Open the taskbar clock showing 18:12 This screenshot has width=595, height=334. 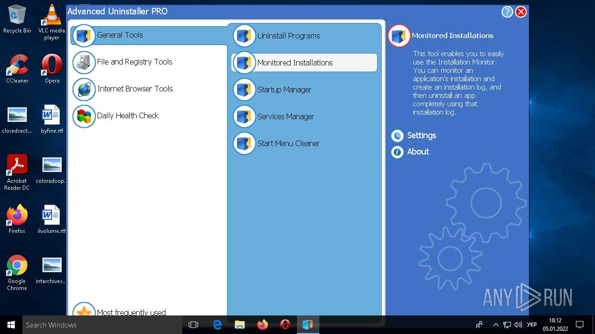click(x=555, y=325)
